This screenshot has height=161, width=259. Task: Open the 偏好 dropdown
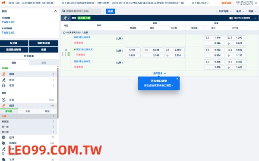click(240, 11)
